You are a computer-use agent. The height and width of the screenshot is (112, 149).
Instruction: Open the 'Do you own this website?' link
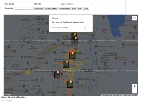point(60,28)
